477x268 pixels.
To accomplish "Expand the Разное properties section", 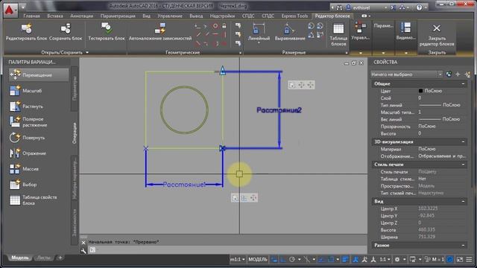I will (463, 245).
